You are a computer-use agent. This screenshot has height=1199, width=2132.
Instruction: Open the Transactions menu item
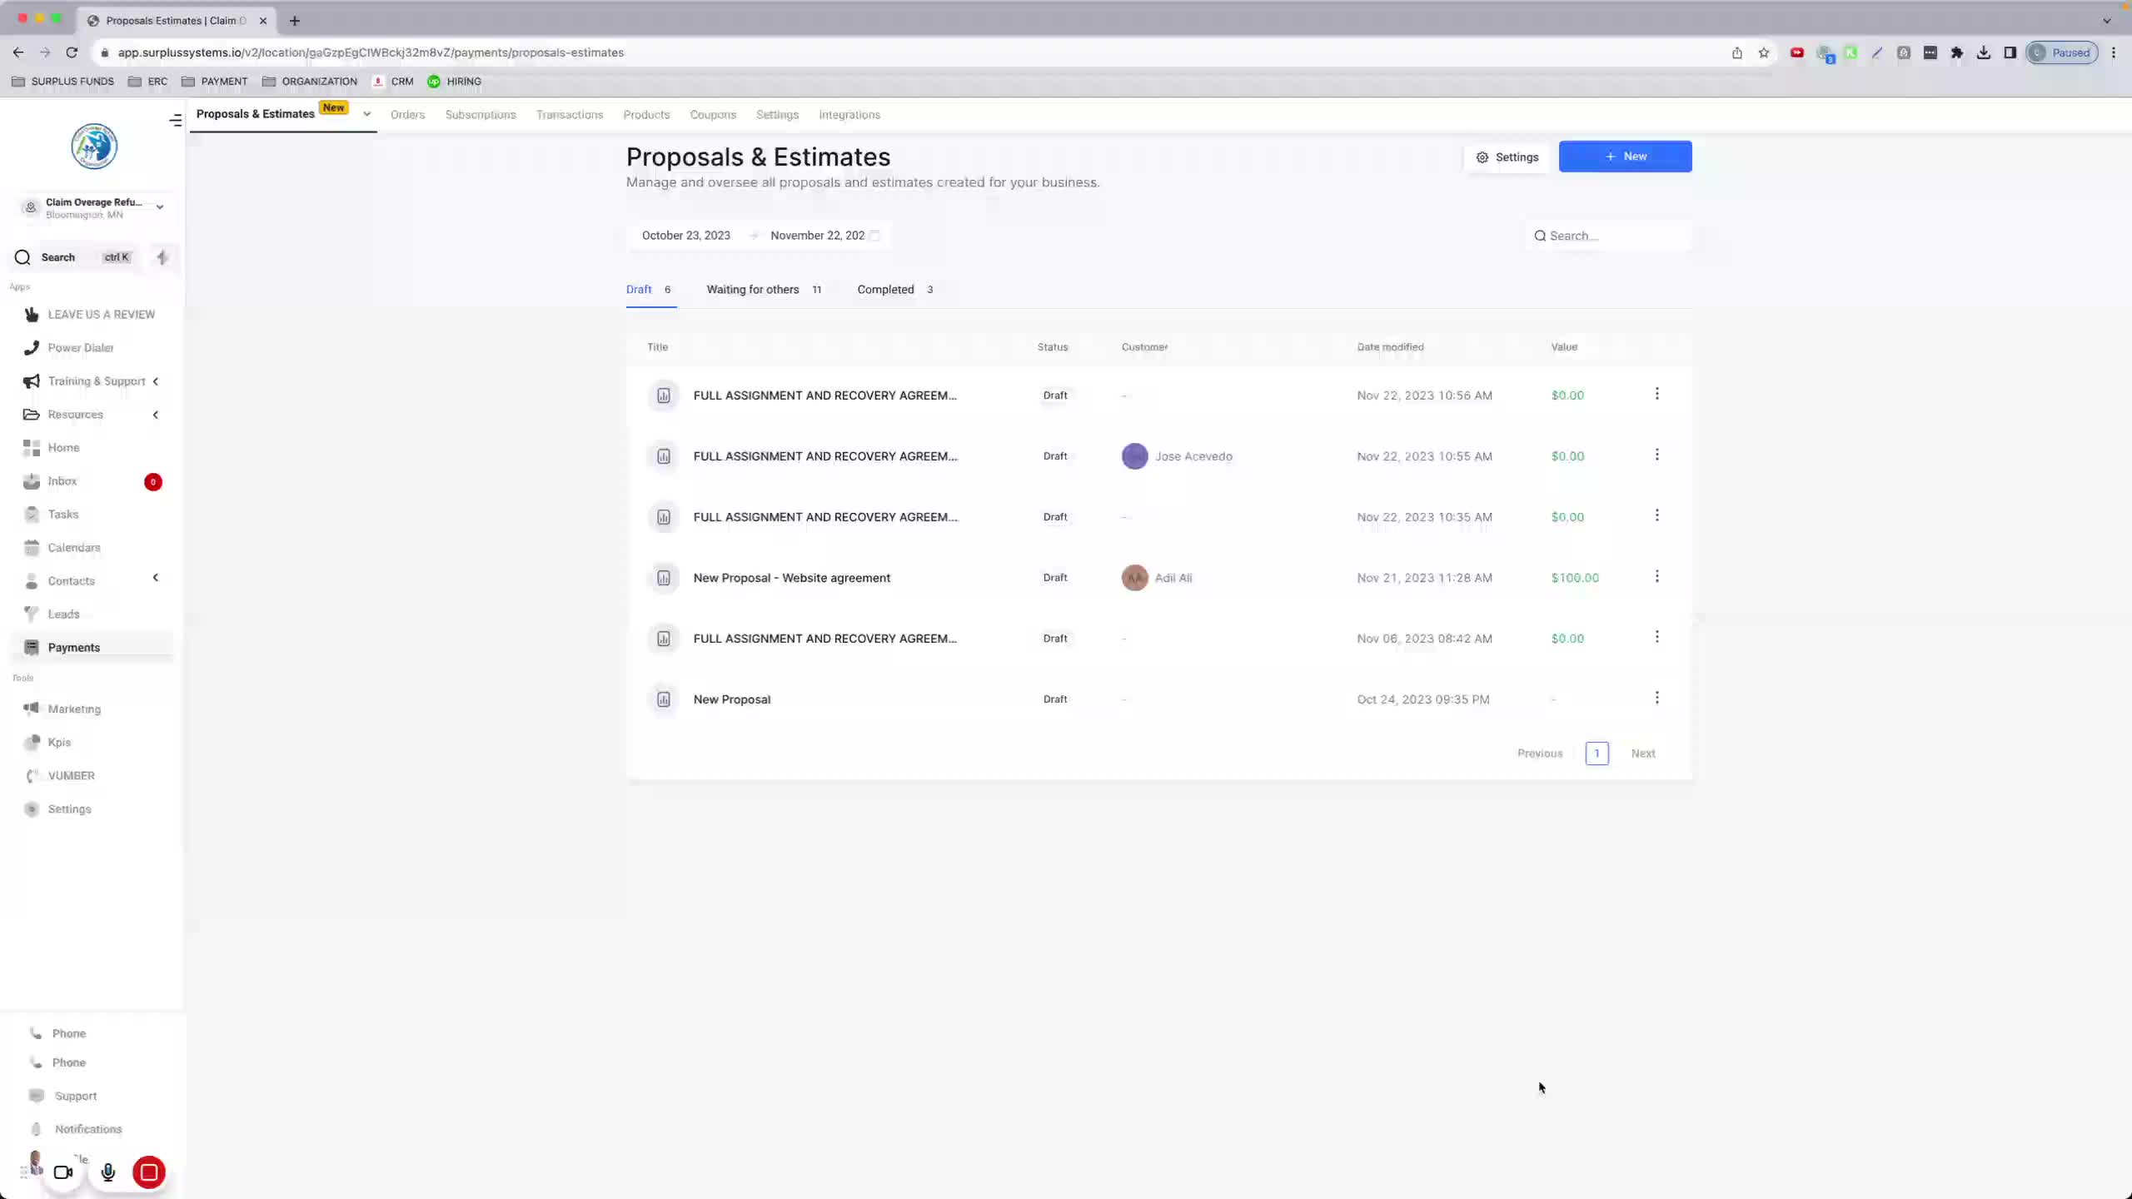tap(570, 115)
